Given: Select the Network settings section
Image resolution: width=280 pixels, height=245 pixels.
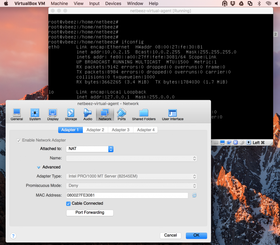Looking at the screenshot, I should 105,114.
